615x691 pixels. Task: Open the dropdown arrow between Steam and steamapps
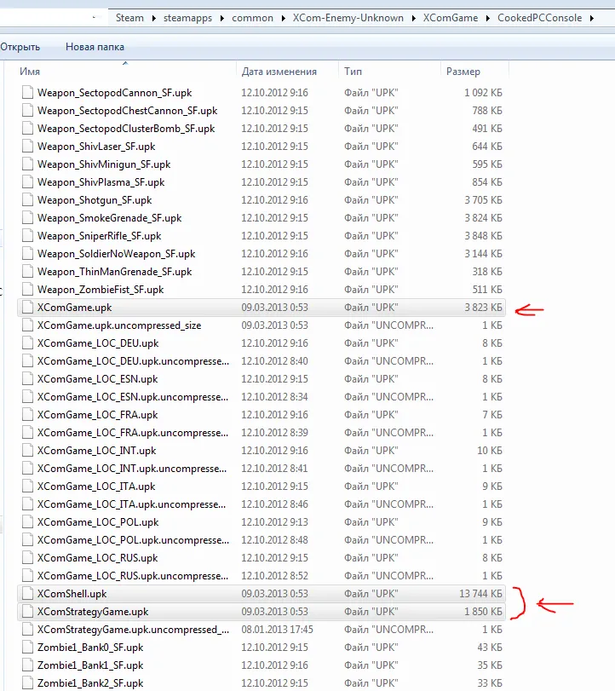click(152, 18)
